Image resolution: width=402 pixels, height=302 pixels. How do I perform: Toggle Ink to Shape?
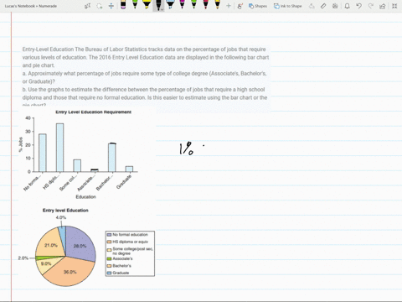(x=288, y=6)
